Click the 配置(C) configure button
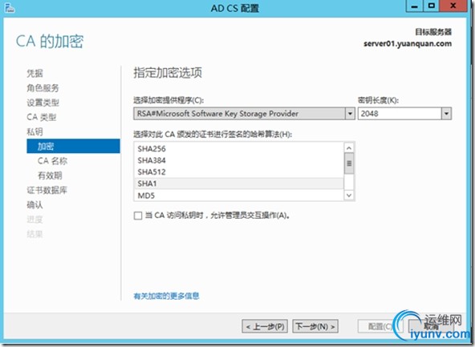Image resolution: width=475 pixels, height=347 pixels. click(380, 326)
